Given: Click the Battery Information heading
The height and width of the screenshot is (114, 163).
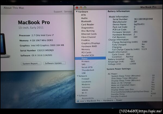Looking at the screenshot, I should [x=119, y=11].
